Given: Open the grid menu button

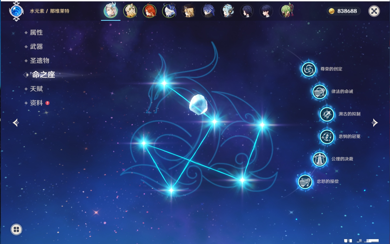Looking at the screenshot, I should tap(16, 229).
